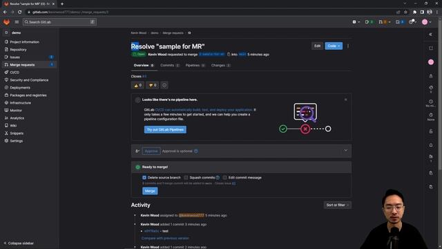442x249 pixels.
Task: Toggle Delete source branch checkbox
Action: click(x=144, y=178)
